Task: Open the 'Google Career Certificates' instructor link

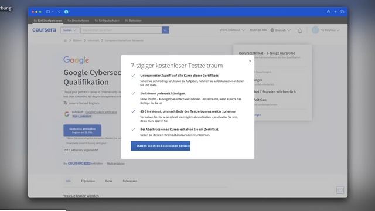Action: (101, 112)
